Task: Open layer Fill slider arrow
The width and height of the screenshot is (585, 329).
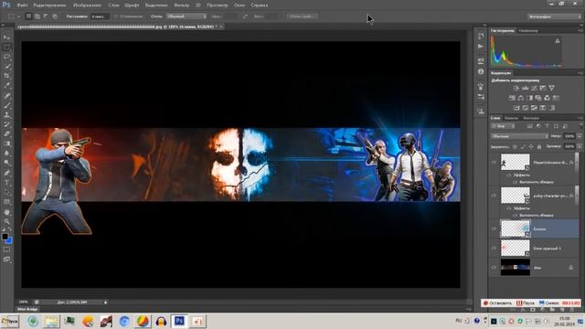Action: point(580,146)
